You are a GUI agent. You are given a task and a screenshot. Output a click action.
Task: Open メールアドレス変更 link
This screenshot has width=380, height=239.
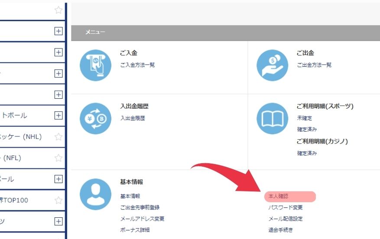pos(142,219)
